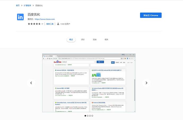Show previous screenshot with left arrow

coord(31,83)
